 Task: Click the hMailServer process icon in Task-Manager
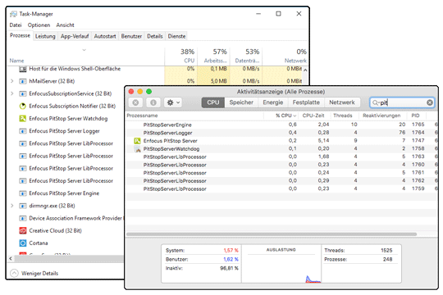[x=23, y=81]
